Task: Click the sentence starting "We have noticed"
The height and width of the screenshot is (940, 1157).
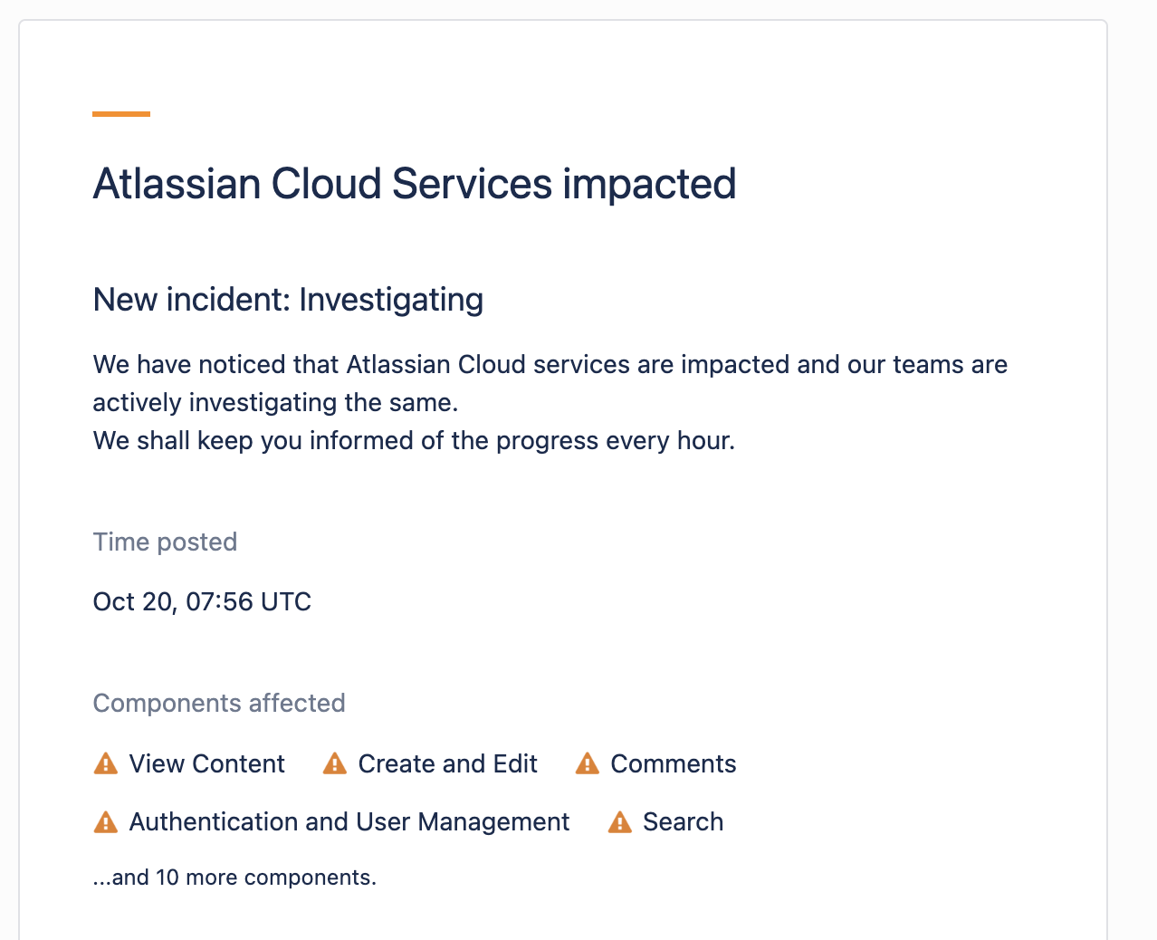Action: click(550, 365)
